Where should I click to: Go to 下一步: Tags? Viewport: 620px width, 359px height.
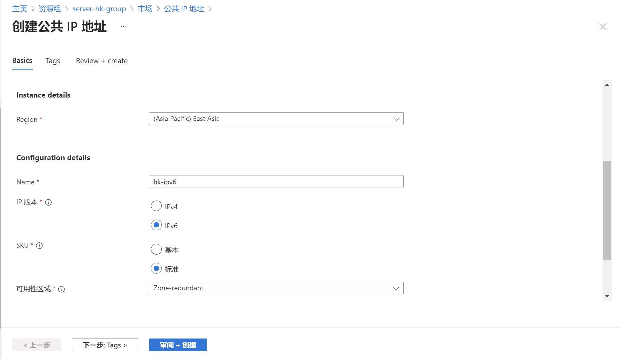click(x=105, y=345)
